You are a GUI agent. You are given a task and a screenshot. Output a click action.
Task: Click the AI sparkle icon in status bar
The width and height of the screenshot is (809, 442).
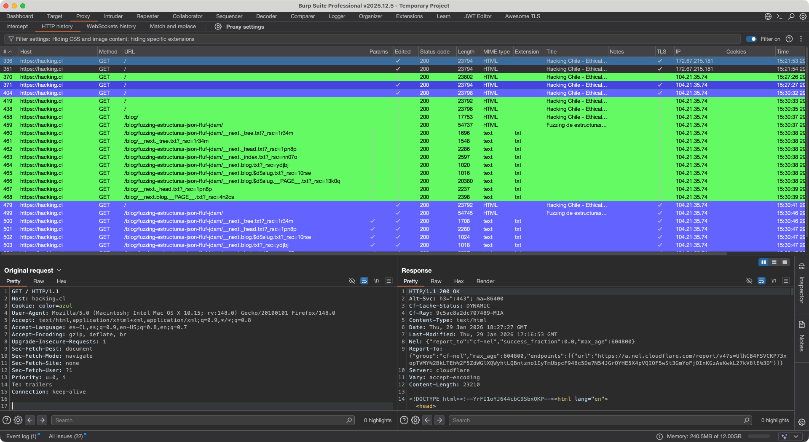pos(784,437)
